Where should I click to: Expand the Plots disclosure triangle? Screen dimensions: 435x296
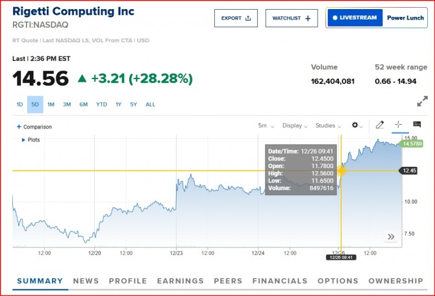coord(24,140)
